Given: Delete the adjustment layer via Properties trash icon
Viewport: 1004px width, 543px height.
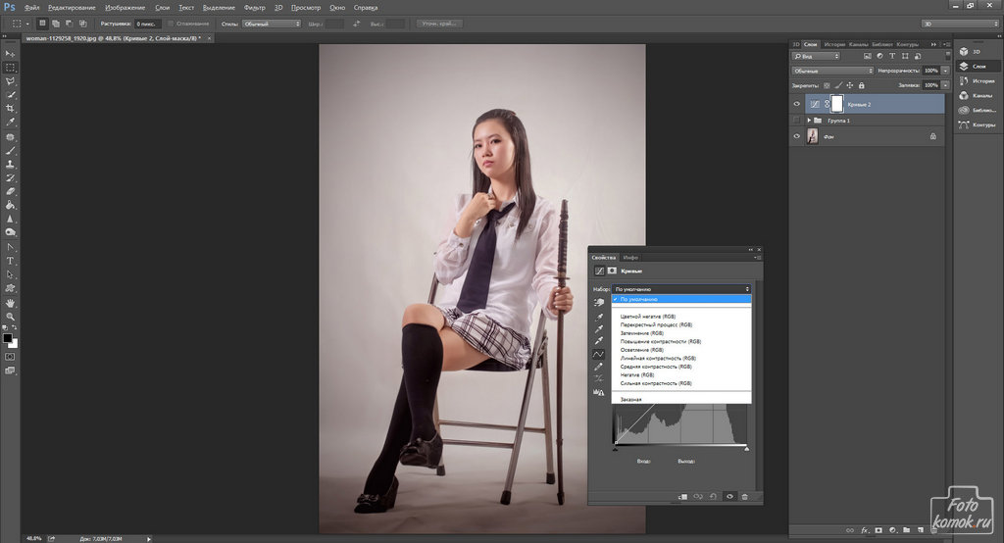Looking at the screenshot, I should (x=745, y=496).
